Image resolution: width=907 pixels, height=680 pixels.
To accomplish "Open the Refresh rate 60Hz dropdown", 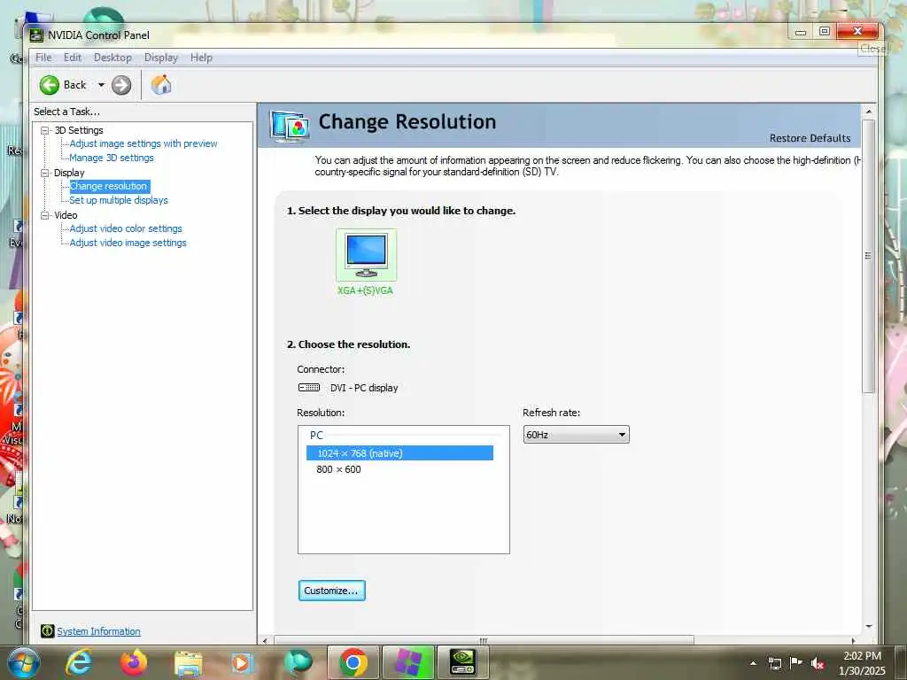I will pyautogui.click(x=576, y=435).
